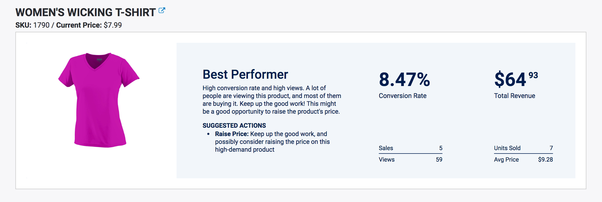
Task: Click the Sales row label
Action: (386, 148)
